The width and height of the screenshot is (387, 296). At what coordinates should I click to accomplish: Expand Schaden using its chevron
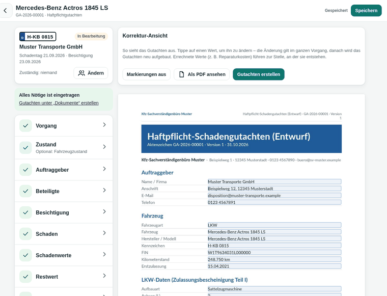pyautogui.click(x=104, y=233)
